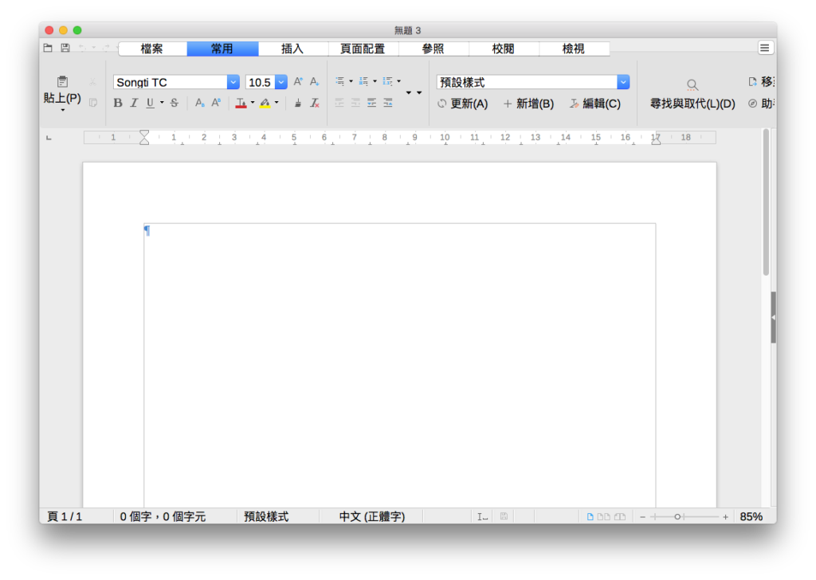The image size is (816, 580).
Task: Click 新增(B) style button
Action: coord(529,104)
